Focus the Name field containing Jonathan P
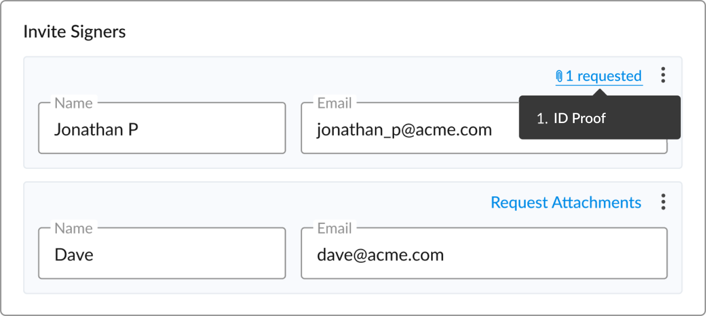Viewport: 706px width, 316px height. [162, 128]
